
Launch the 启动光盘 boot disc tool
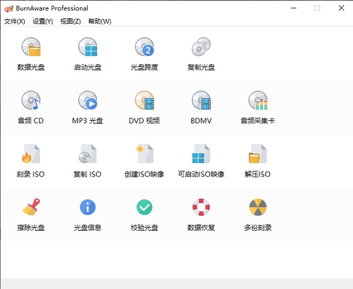tap(88, 47)
